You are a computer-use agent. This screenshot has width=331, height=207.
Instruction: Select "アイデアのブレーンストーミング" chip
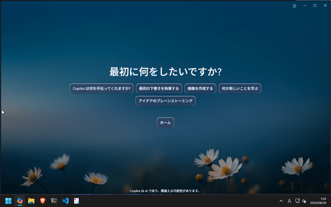[x=165, y=101]
